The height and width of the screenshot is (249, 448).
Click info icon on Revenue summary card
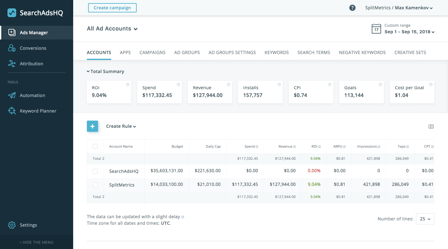coord(229,85)
